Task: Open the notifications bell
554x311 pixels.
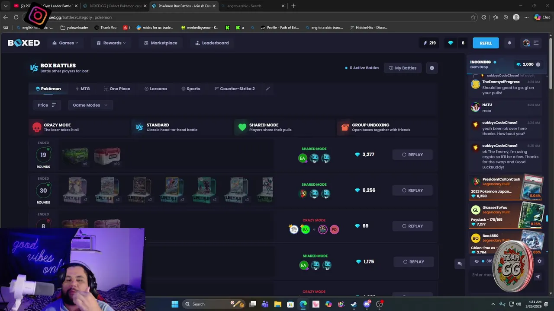Action: point(509,43)
